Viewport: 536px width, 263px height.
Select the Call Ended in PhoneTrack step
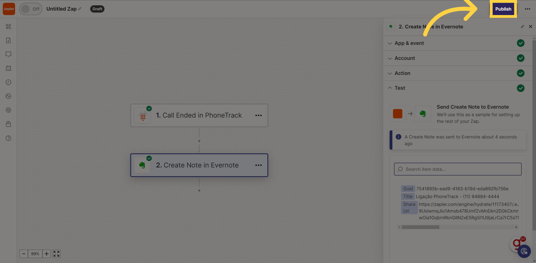click(199, 115)
